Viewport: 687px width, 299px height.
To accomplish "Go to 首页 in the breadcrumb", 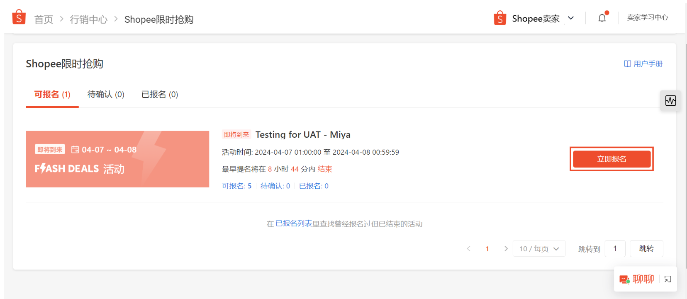I will 44,19.
